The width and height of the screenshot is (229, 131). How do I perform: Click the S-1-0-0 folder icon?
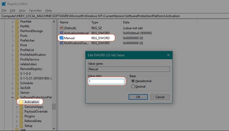click(x=17, y=74)
